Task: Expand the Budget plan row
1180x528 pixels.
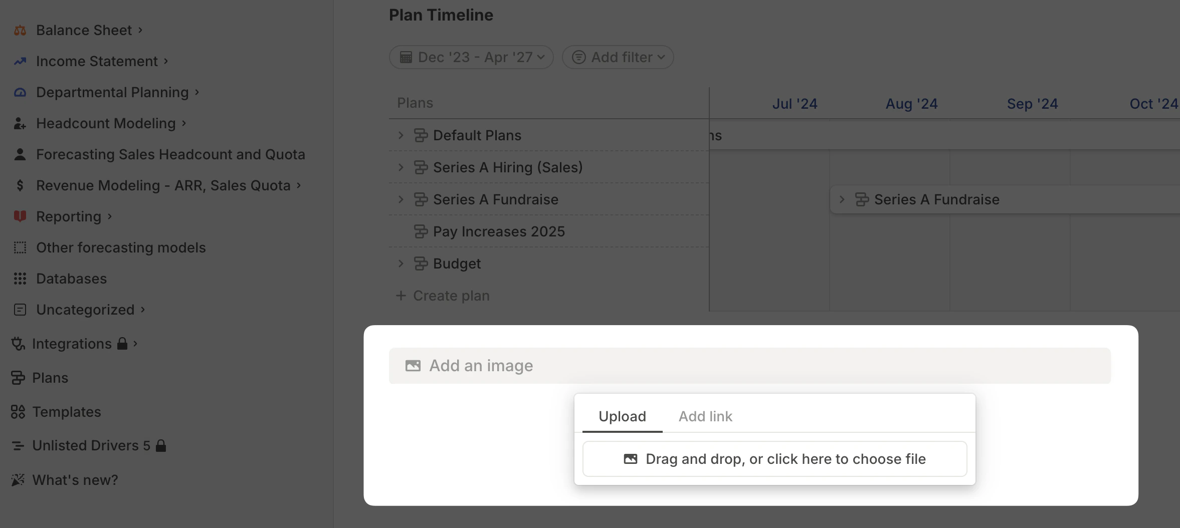Action: (401, 263)
